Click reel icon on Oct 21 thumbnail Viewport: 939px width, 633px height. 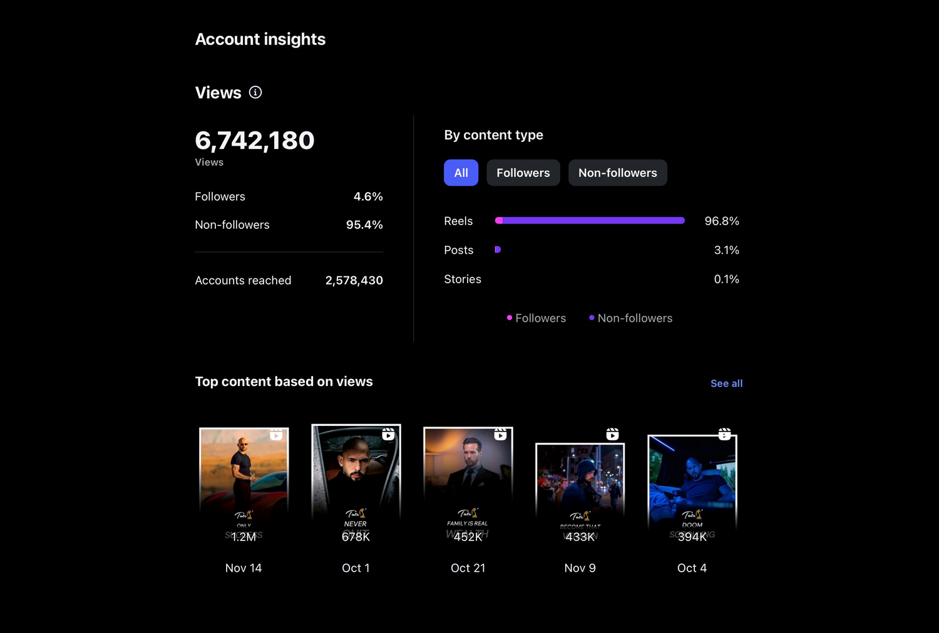pyautogui.click(x=500, y=434)
